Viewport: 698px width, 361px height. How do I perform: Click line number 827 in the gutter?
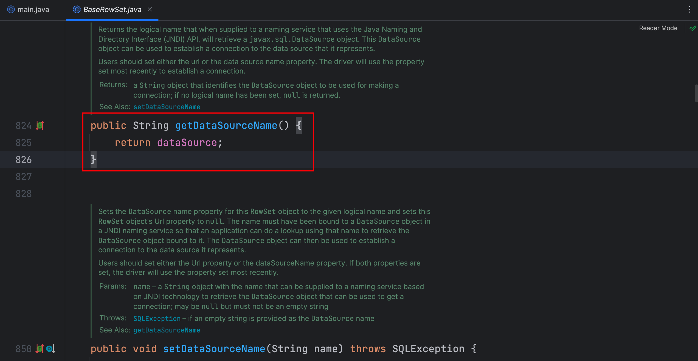tap(24, 177)
